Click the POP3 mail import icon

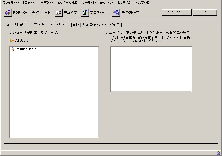click(8, 13)
